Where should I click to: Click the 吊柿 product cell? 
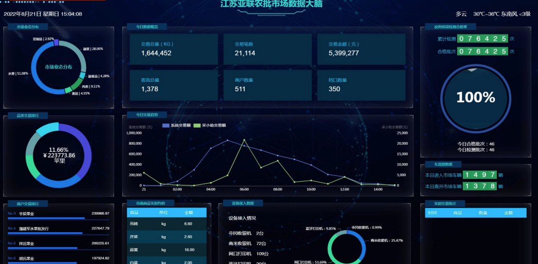[x=134, y=224]
